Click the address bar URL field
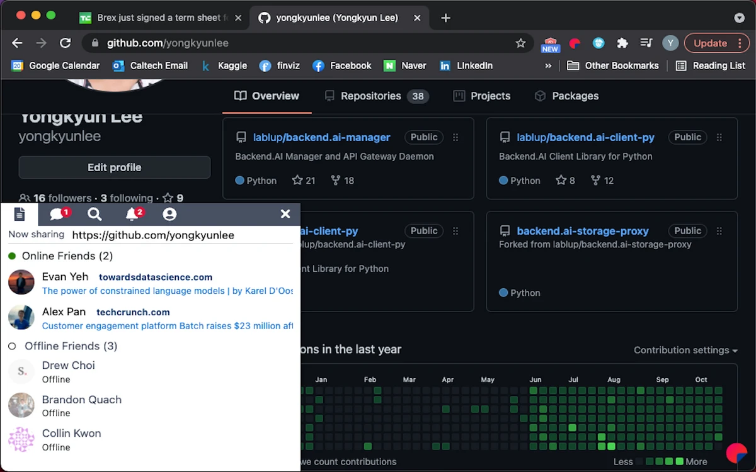The image size is (756, 472). point(309,43)
